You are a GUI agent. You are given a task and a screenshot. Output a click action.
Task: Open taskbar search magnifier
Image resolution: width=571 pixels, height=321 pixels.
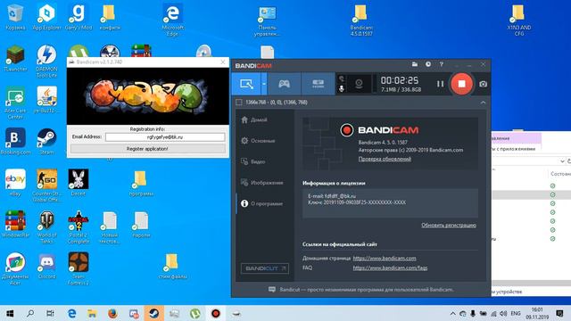pyautogui.click(x=30, y=313)
